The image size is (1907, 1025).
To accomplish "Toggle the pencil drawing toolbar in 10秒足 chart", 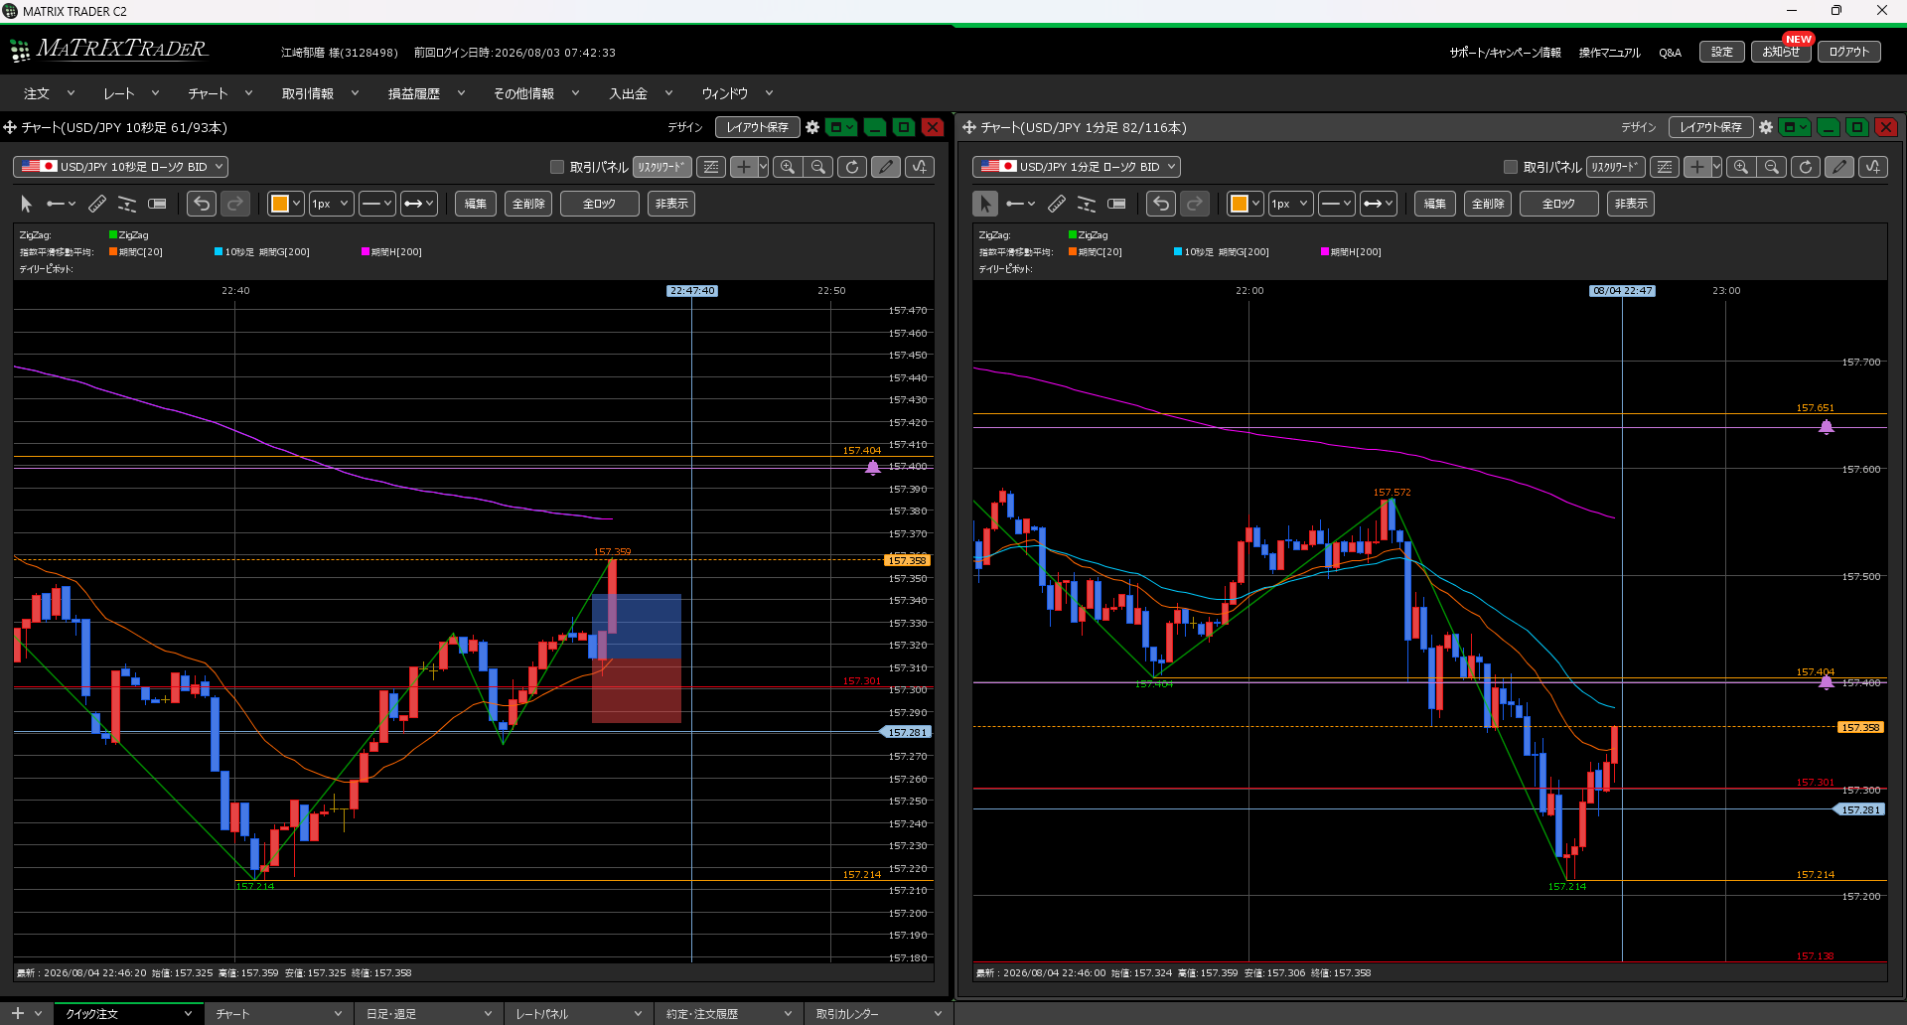I will pyautogui.click(x=886, y=167).
